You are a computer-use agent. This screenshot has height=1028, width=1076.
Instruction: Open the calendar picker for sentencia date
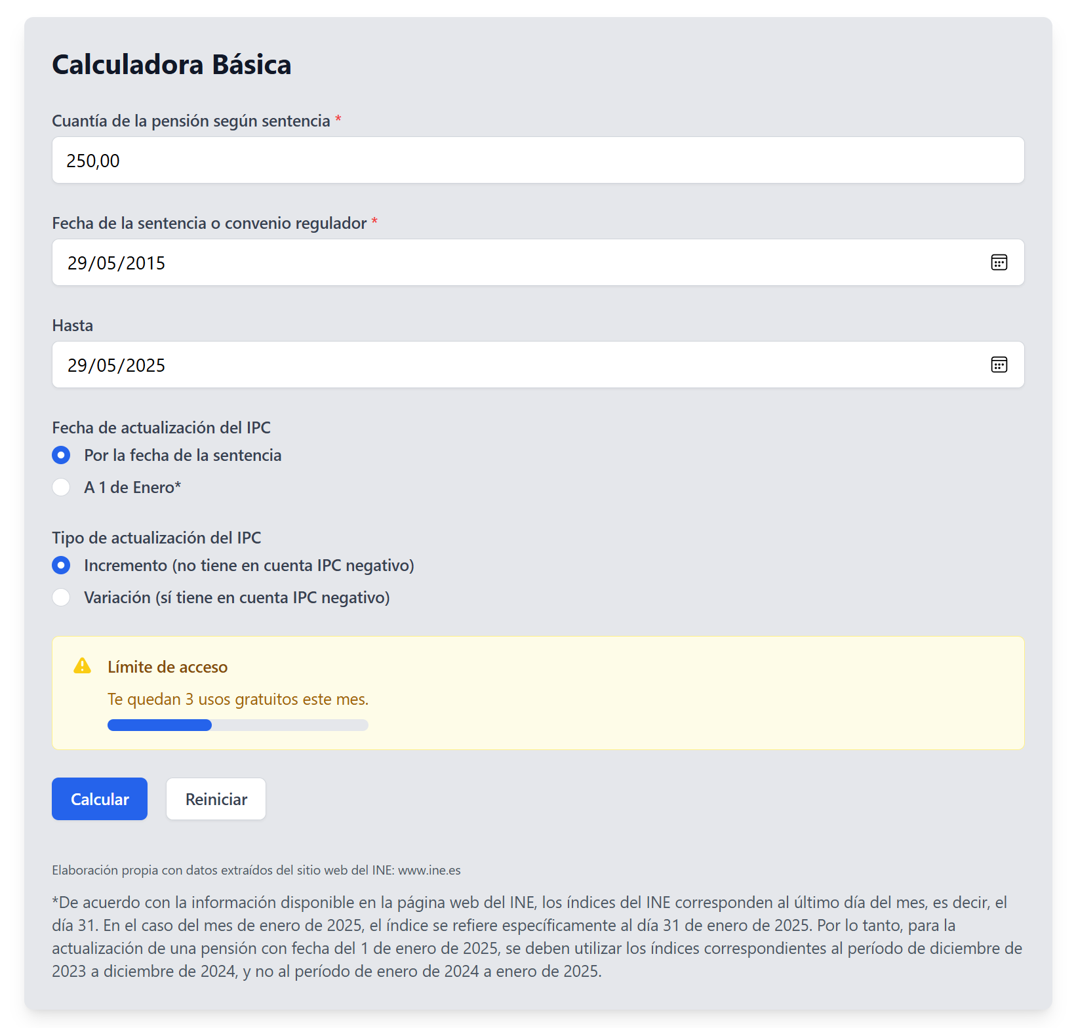click(x=999, y=262)
